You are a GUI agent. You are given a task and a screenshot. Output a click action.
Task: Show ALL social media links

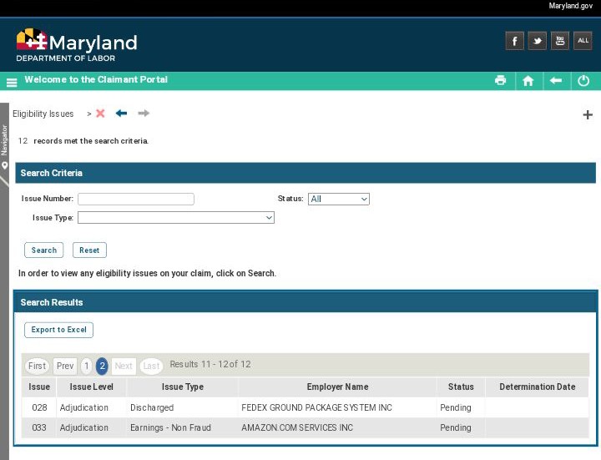583,41
